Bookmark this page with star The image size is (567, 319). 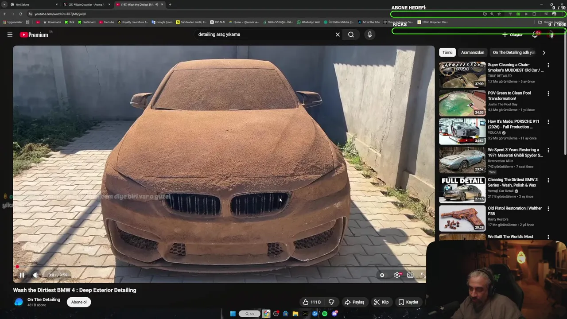coord(499,14)
